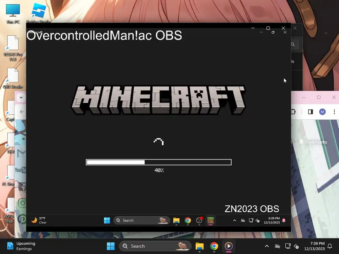Open the notification bell on the bottom taskbar

pos(330,246)
